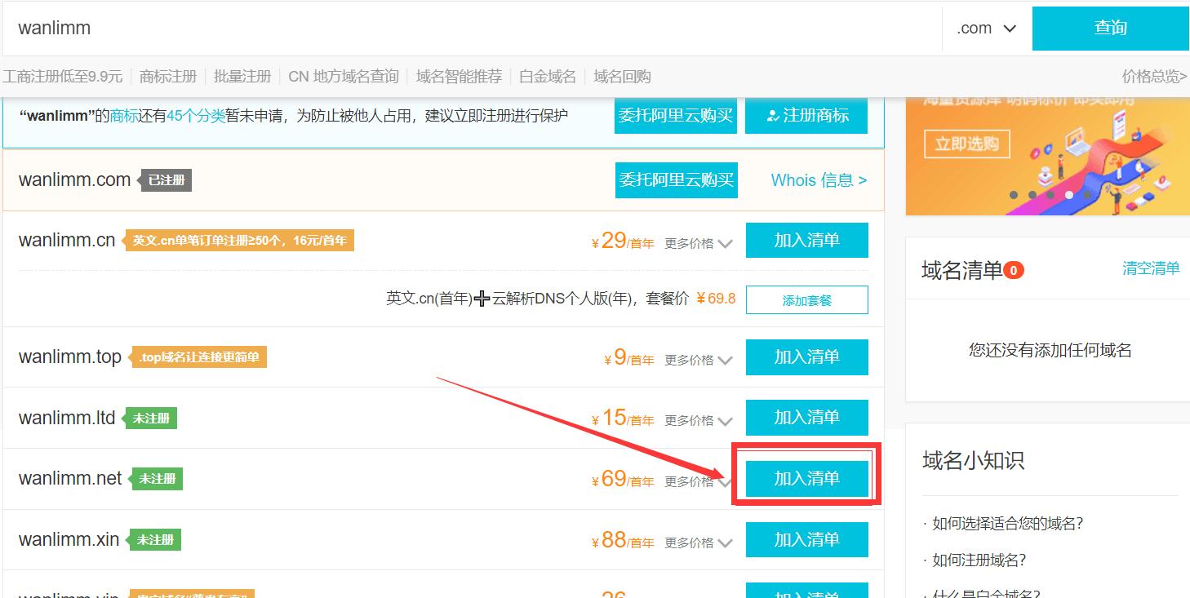Expand 更多价格 for wanlimm.net
1190x598 pixels.
(x=699, y=481)
